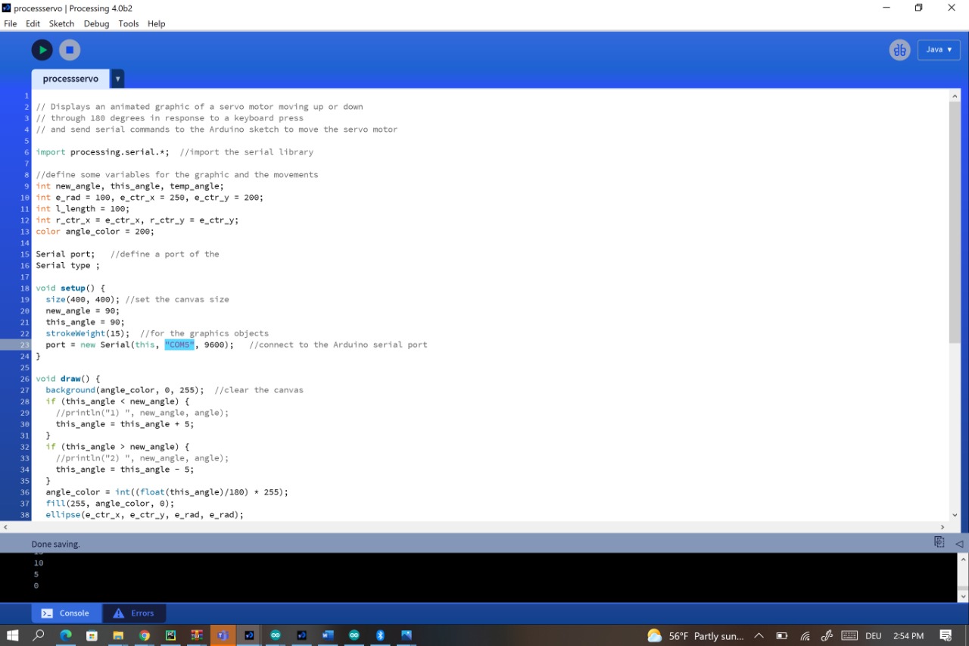Open the Edit menu
Screen dimensions: 969x646
tap(33, 23)
